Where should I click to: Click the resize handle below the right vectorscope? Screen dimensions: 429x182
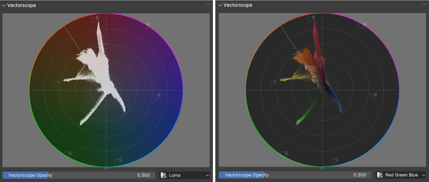(322, 168)
